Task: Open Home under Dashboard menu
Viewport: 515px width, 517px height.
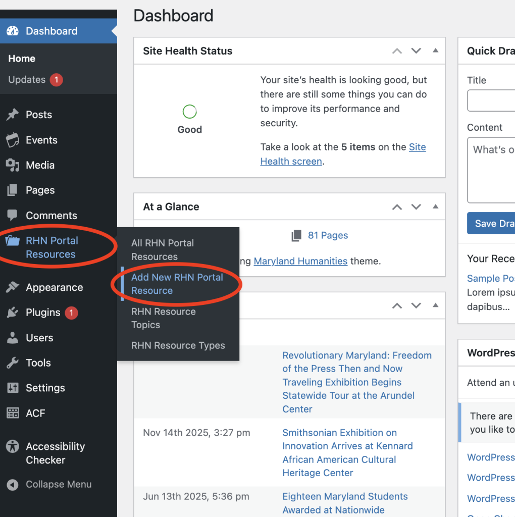Action: pyautogui.click(x=22, y=59)
